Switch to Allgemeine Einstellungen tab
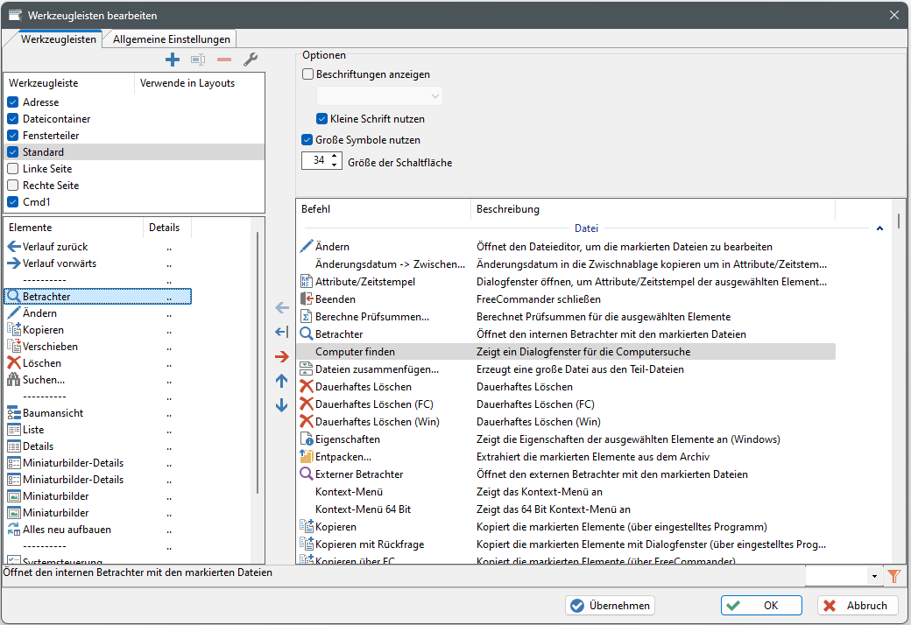The width and height of the screenshot is (911, 625). [x=172, y=39]
